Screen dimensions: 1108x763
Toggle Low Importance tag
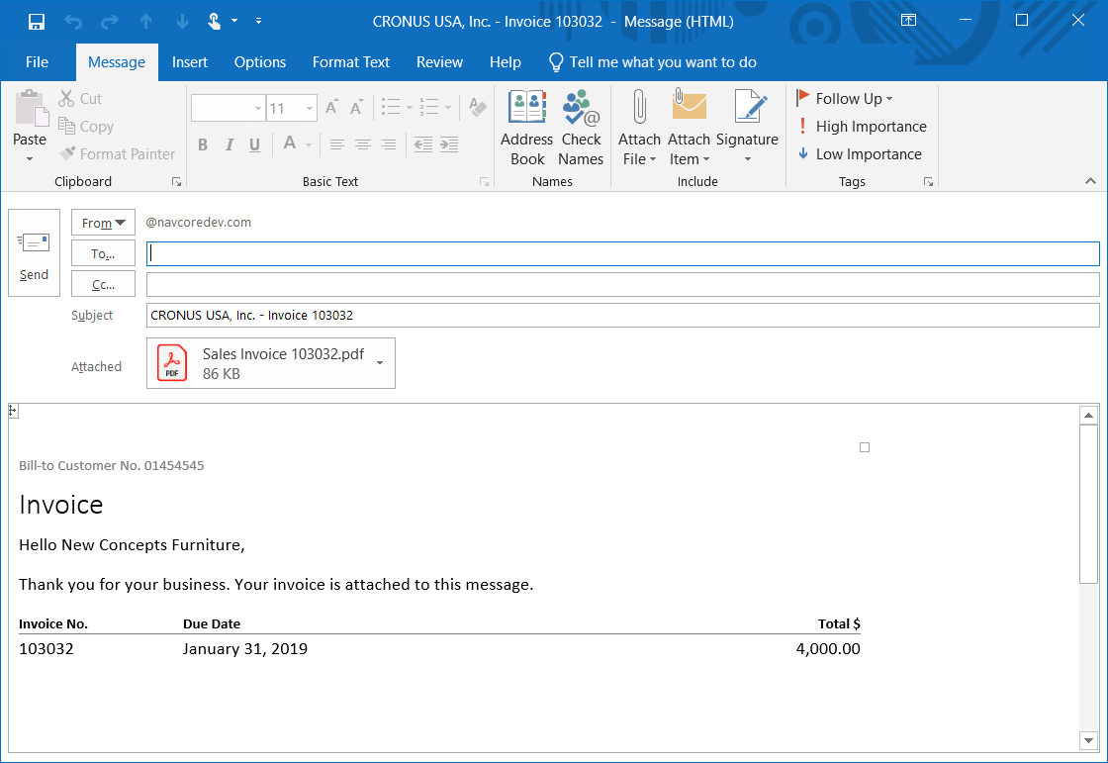click(x=859, y=154)
